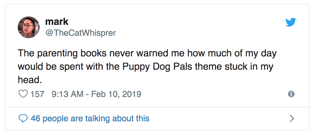Open "46 people are talking about this"

pos(90,119)
